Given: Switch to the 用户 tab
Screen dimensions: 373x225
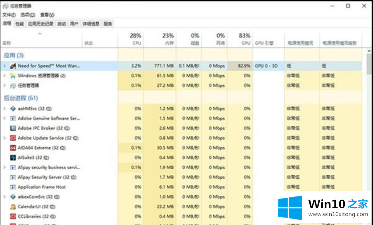Looking at the screenshot, I should [x=74, y=24].
